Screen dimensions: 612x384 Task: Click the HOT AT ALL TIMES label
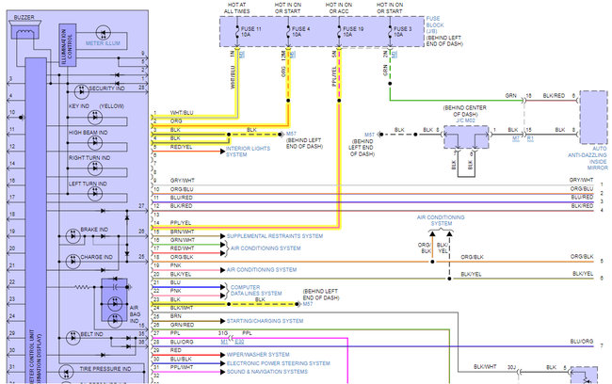tap(236, 8)
